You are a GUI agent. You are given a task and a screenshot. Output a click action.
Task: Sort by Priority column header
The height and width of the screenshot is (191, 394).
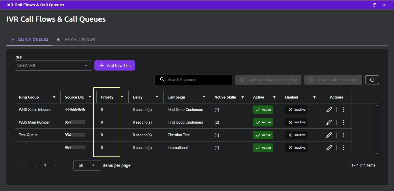[x=107, y=97]
